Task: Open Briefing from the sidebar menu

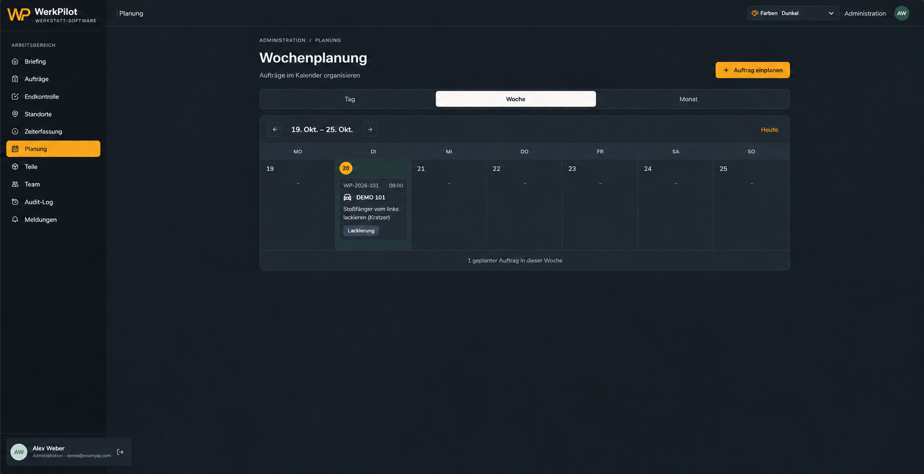Action: tap(53, 62)
